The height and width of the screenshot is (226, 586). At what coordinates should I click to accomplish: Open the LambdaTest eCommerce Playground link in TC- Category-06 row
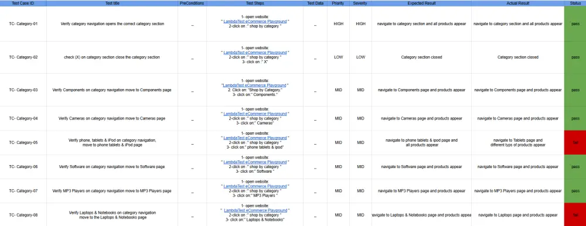coord(255,162)
